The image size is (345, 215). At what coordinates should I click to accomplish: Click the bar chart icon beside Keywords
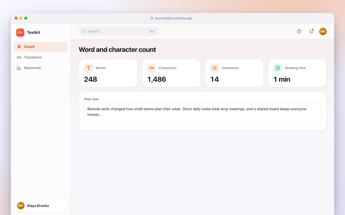tap(19, 68)
